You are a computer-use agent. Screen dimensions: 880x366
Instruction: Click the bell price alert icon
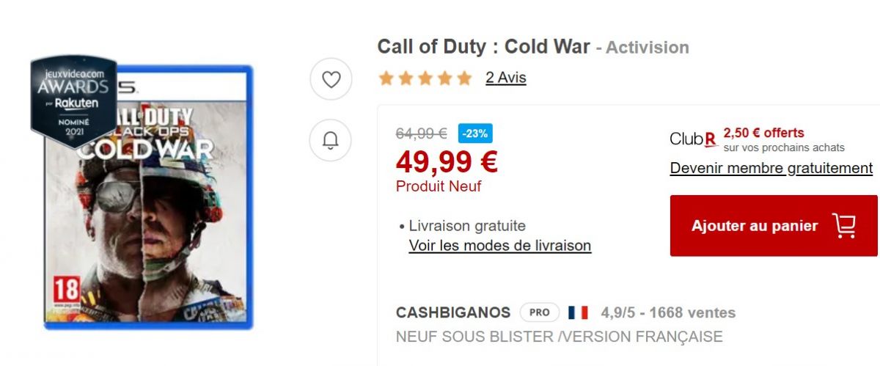pos(331,139)
